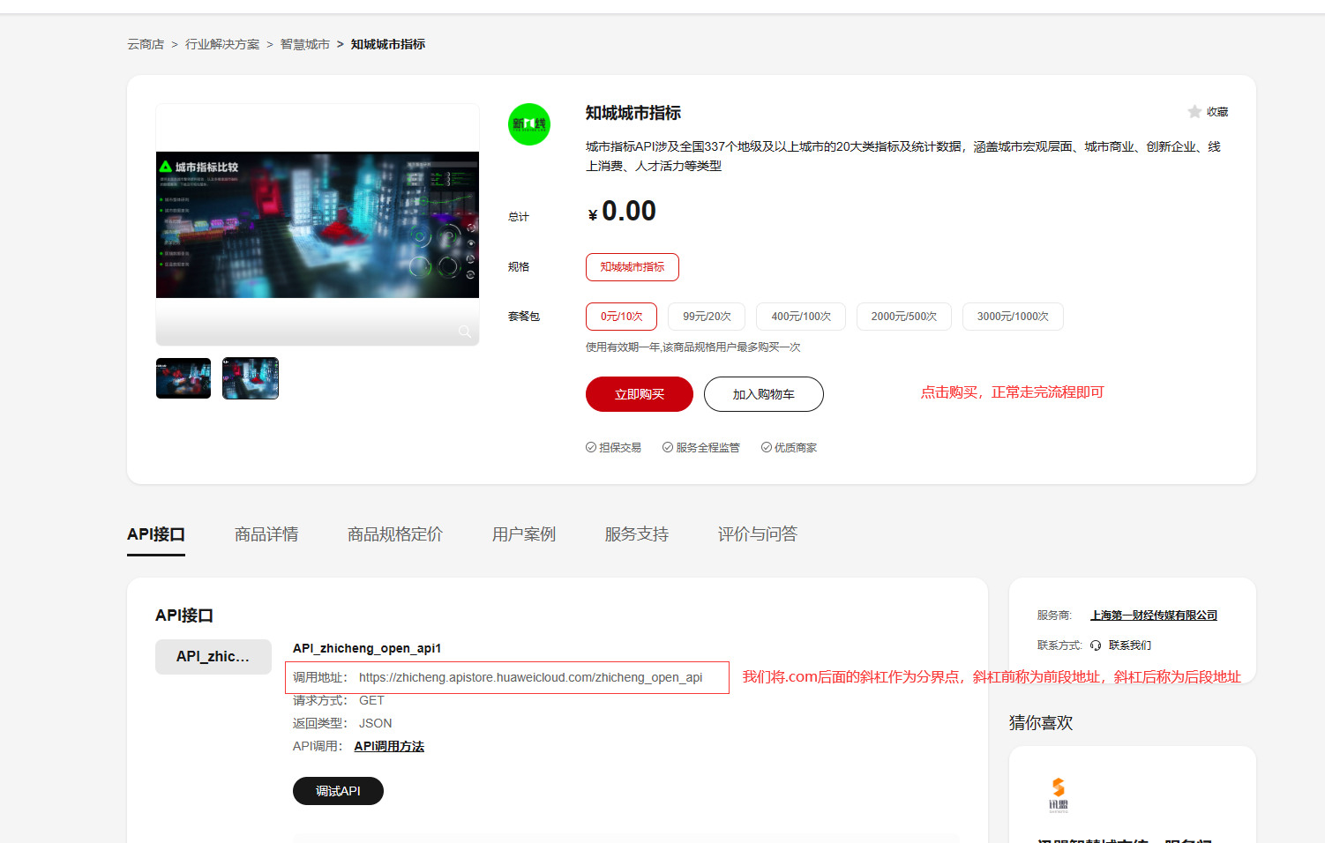Open the 上海第一财经传媒有限公司 vendor link

point(1154,615)
